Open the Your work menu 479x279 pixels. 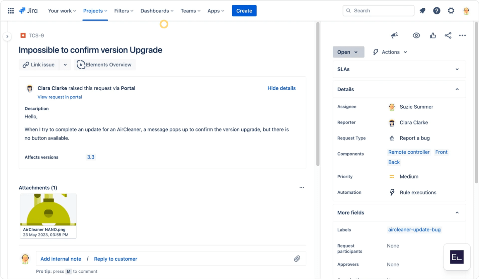click(62, 11)
